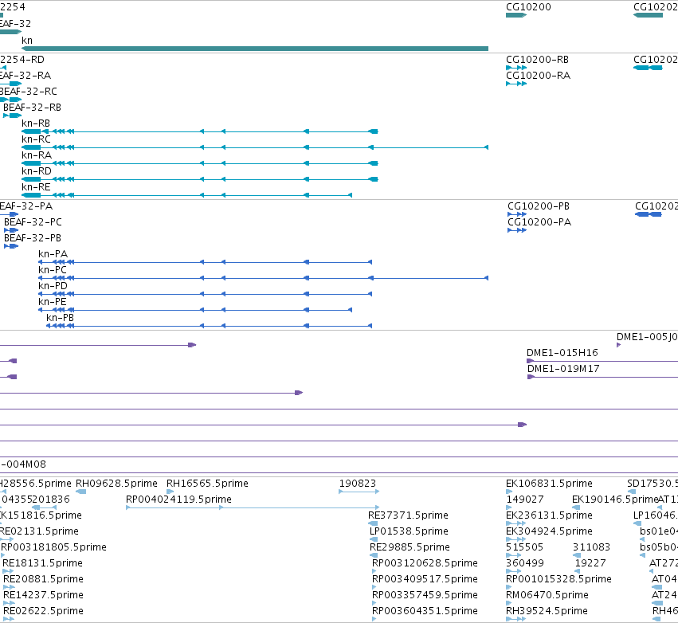Select the CG10200-PA protein glyph
This screenshot has width=678, height=623.
coord(517,230)
